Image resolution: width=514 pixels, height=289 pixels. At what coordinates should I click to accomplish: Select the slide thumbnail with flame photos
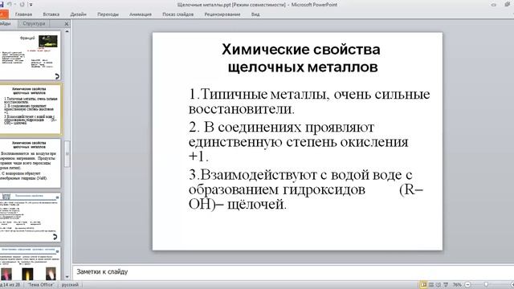[x=31, y=264]
